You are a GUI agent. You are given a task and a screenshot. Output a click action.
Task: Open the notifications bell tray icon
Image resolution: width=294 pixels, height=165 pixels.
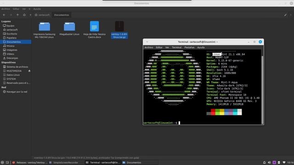(x=264, y=163)
